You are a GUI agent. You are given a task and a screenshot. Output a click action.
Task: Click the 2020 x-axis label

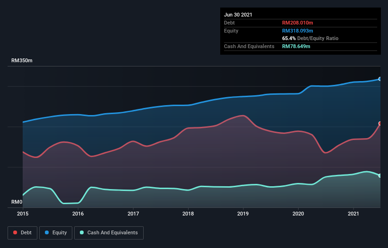(298, 214)
